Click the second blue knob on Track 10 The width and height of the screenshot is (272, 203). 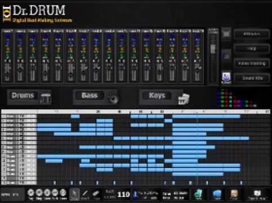(x=122, y=43)
